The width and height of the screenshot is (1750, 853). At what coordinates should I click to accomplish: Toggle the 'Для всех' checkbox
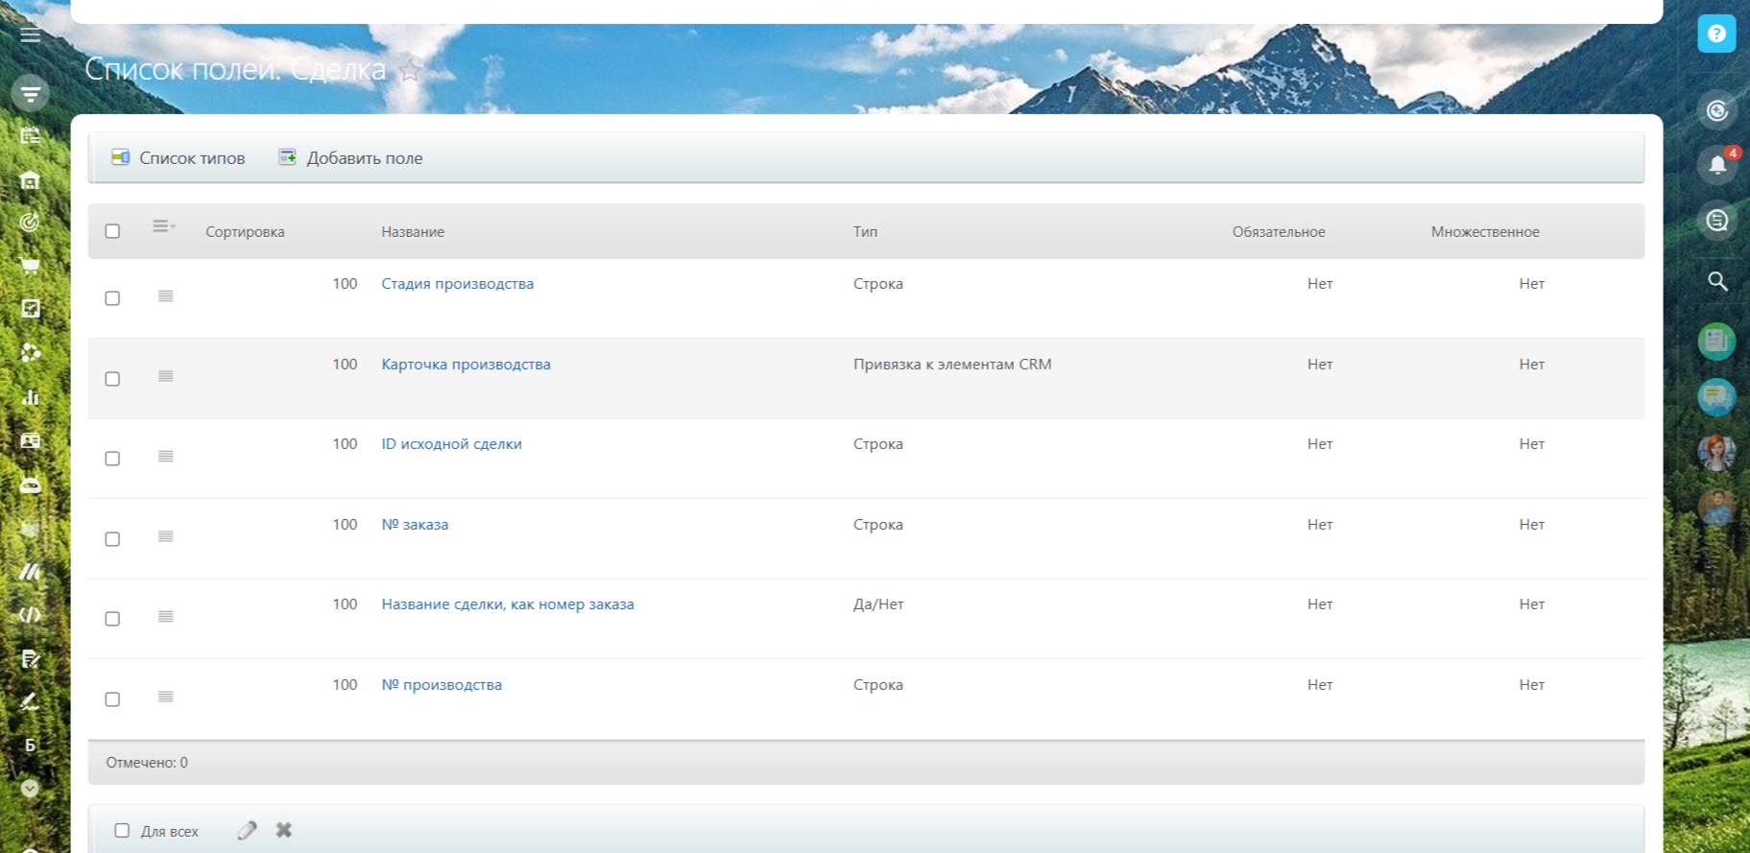coord(122,831)
